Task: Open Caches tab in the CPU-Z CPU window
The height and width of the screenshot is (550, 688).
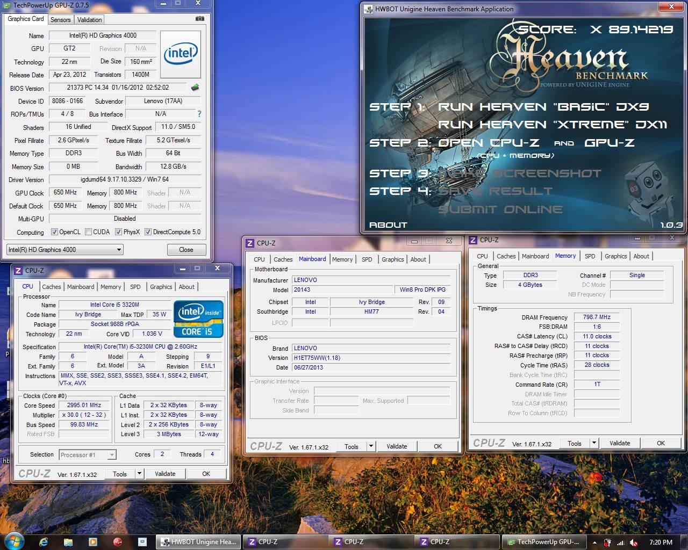Action: pyautogui.click(x=52, y=287)
